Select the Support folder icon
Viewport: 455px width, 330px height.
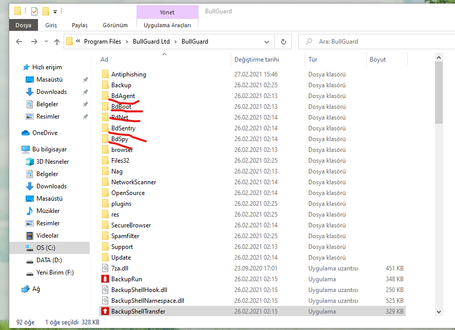click(x=105, y=247)
